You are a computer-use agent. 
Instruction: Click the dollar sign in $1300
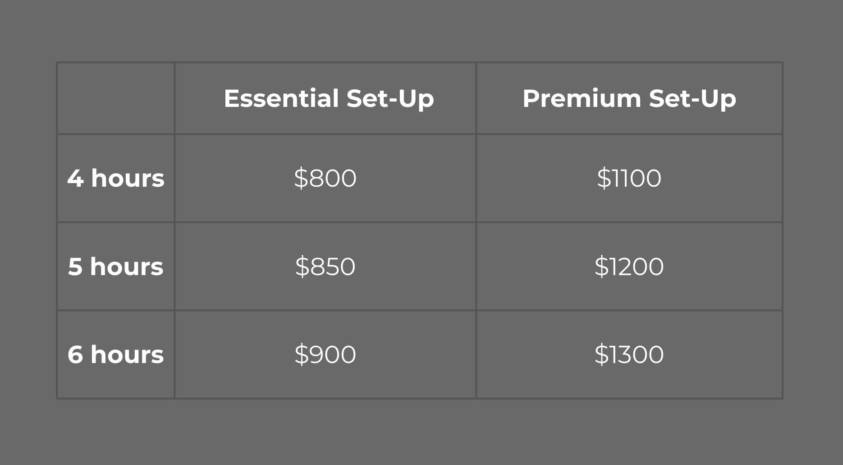pos(601,355)
